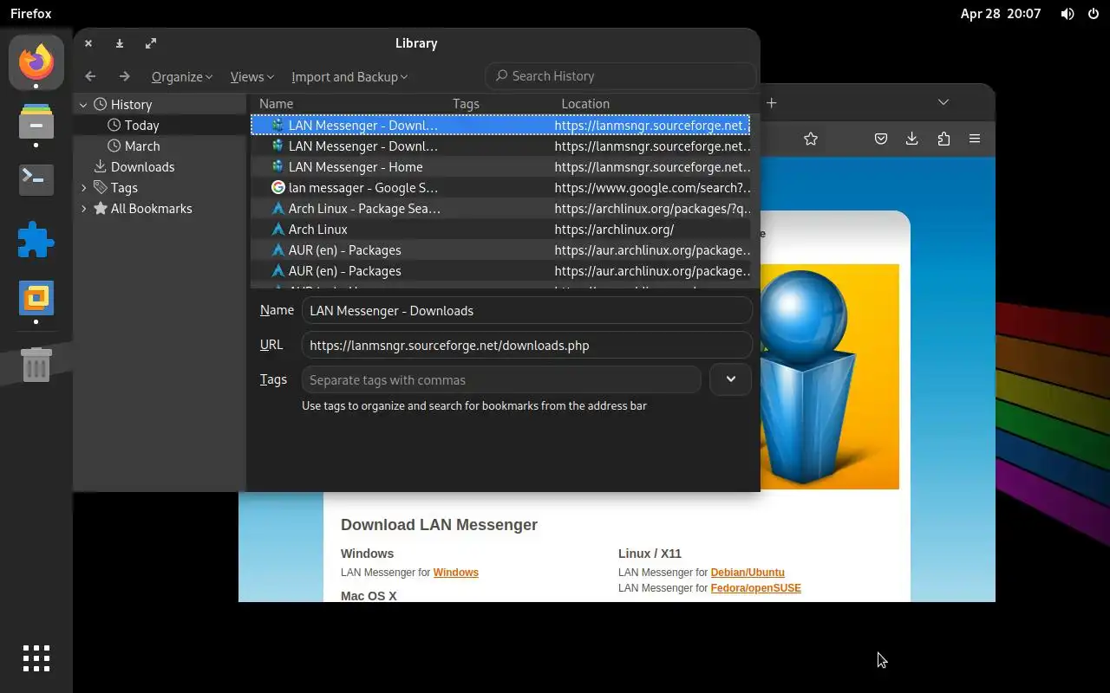
Task: Open the Organize menu
Action: click(x=181, y=76)
